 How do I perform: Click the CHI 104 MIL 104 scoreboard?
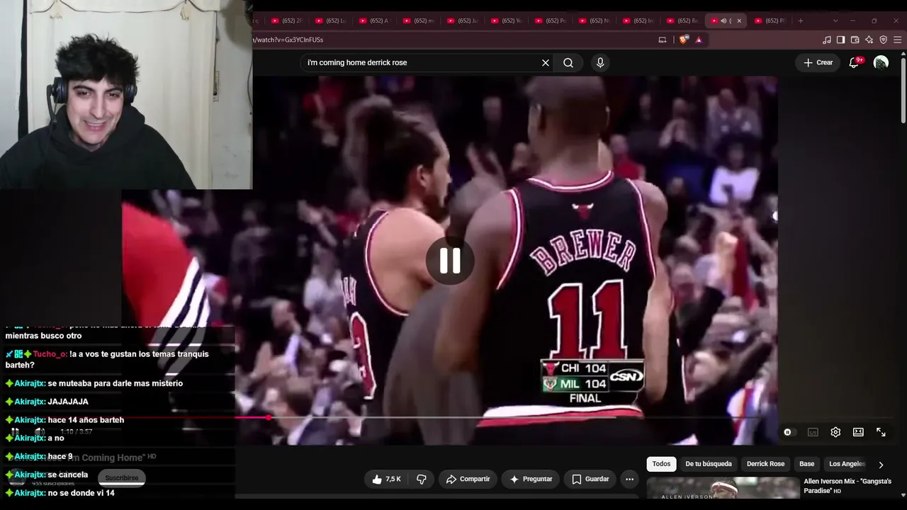[592, 383]
